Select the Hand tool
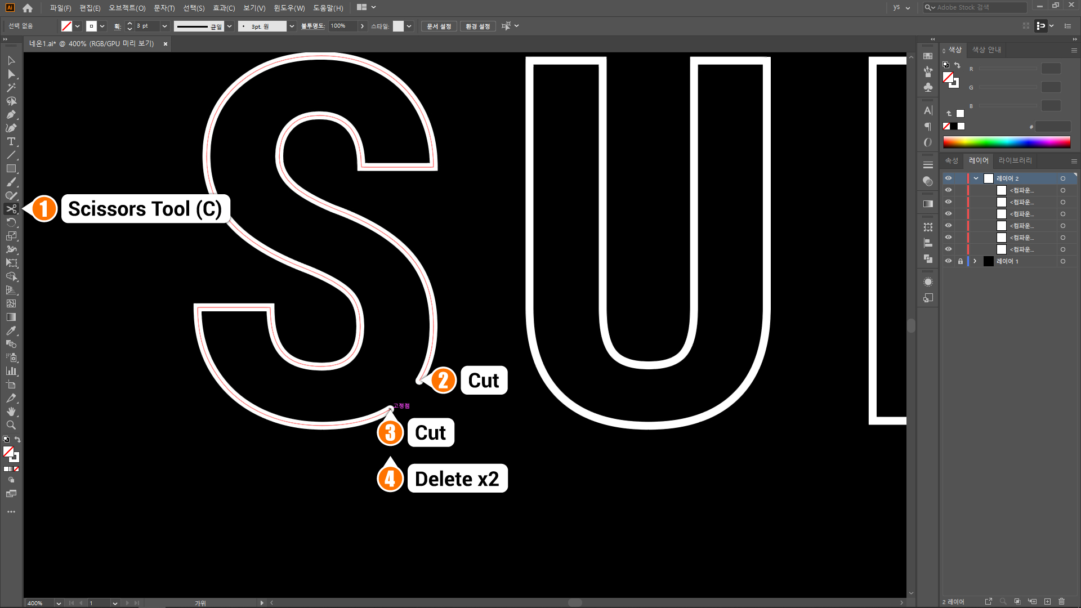Image resolution: width=1081 pixels, height=608 pixels. tap(11, 412)
